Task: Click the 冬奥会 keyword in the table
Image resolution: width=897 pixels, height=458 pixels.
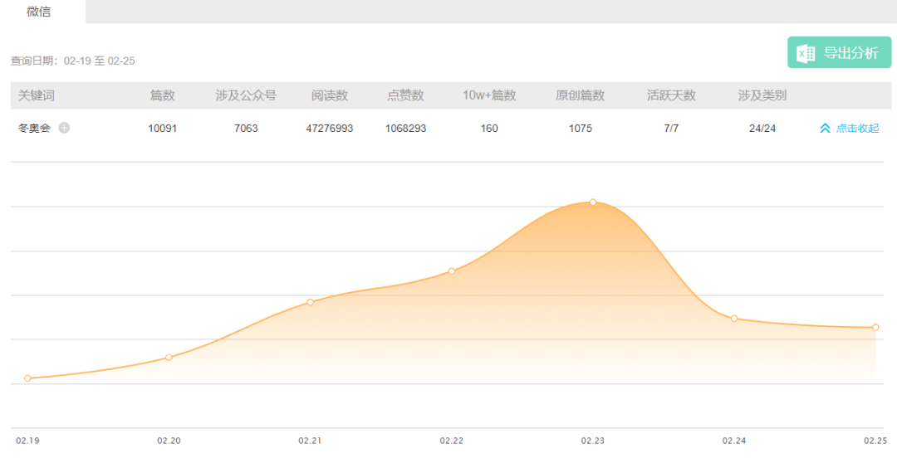Action: point(34,129)
